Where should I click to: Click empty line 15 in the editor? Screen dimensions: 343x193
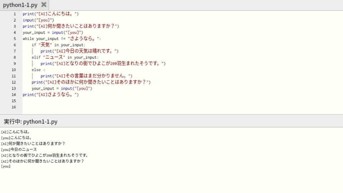coord(183,101)
